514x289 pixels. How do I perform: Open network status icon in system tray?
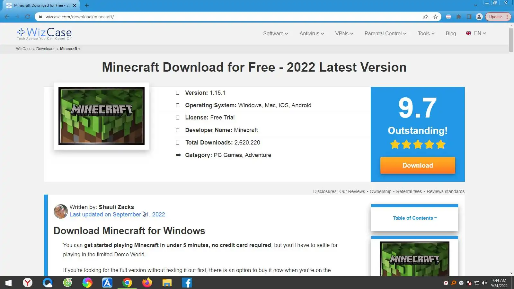click(x=477, y=283)
